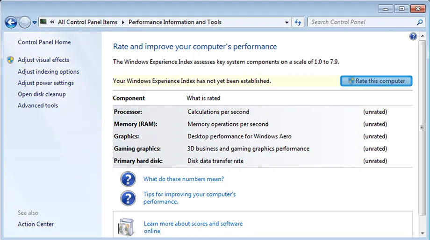Image resolution: width=430 pixels, height=240 pixels.
Task: Open Advanced tools
Action: 38,105
